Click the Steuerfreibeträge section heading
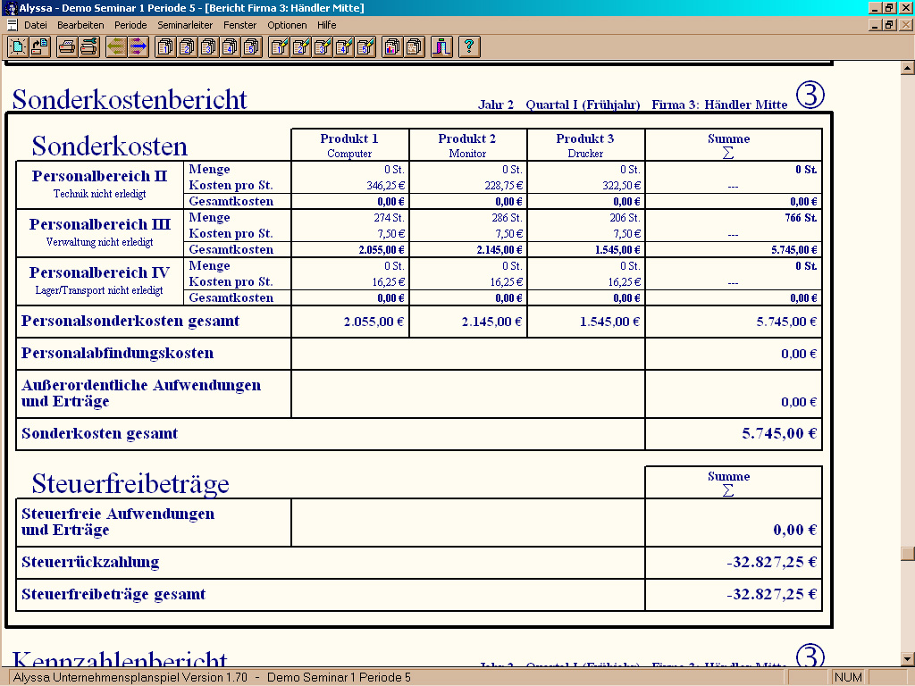This screenshot has height=686, width=915. coord(130,483)
